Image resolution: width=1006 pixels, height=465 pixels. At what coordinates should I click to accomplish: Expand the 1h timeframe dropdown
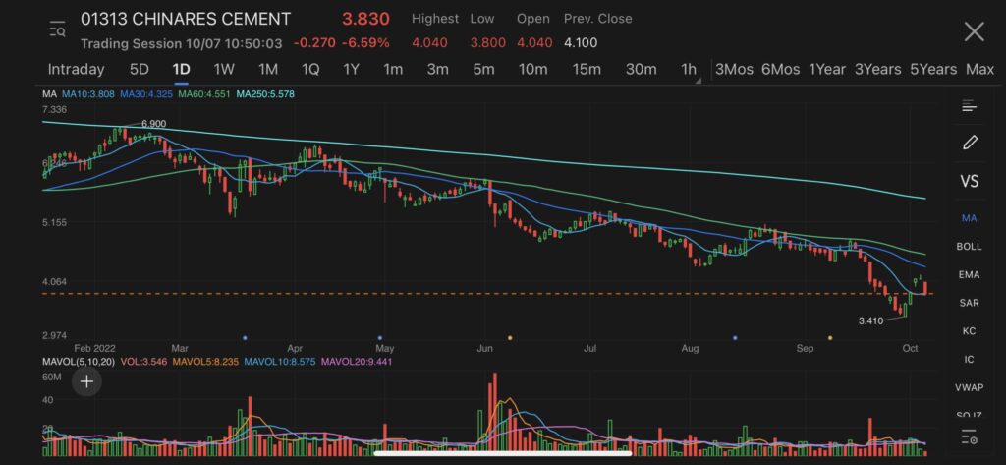(x=690, y=70)
